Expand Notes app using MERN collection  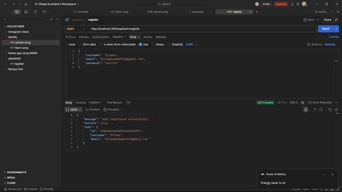(6, 53)
